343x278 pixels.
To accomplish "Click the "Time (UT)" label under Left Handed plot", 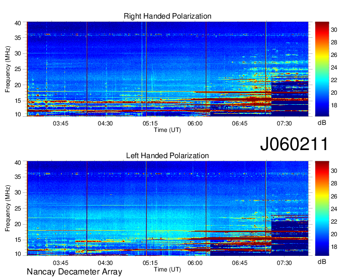I will [167, 269].
